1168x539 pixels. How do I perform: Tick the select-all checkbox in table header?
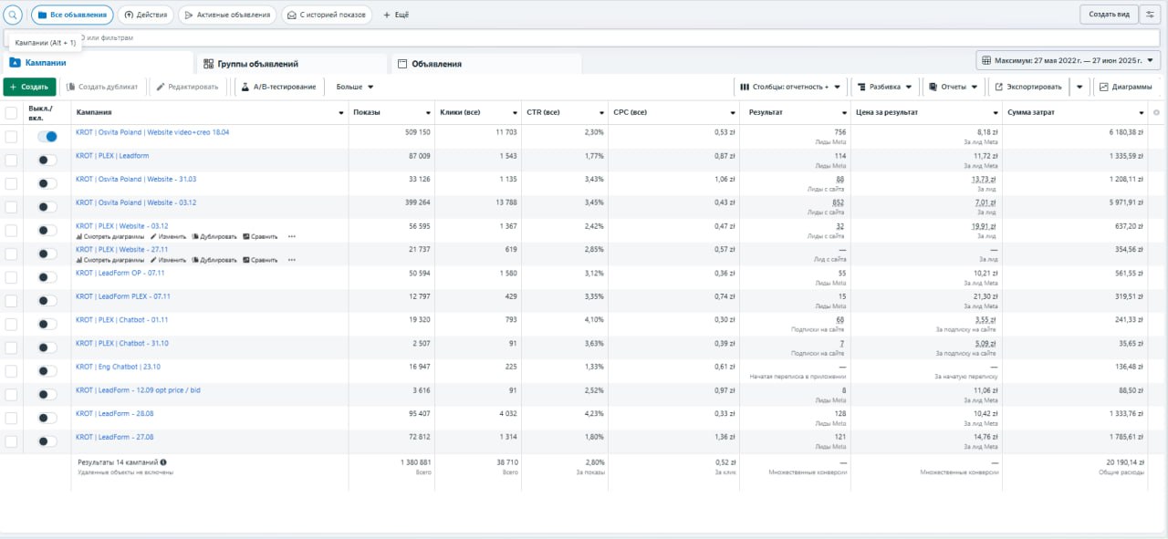pyautogui.click(x=11, y=113)
